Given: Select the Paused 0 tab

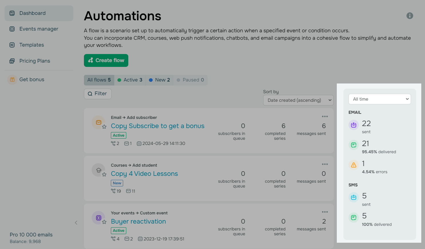Looking at the screenshot, I should (x=190, y=80).
